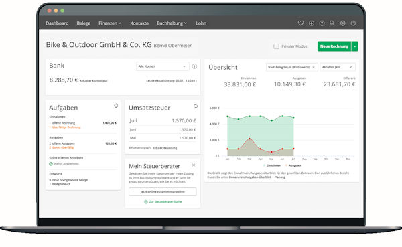Screen dimensions: 402x247
Task: Toggle Einnahmen series in chart legend
Action: pos(271,165)
